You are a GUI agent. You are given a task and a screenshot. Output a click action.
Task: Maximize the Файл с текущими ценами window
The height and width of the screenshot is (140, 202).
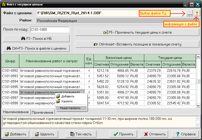(192, 5)
